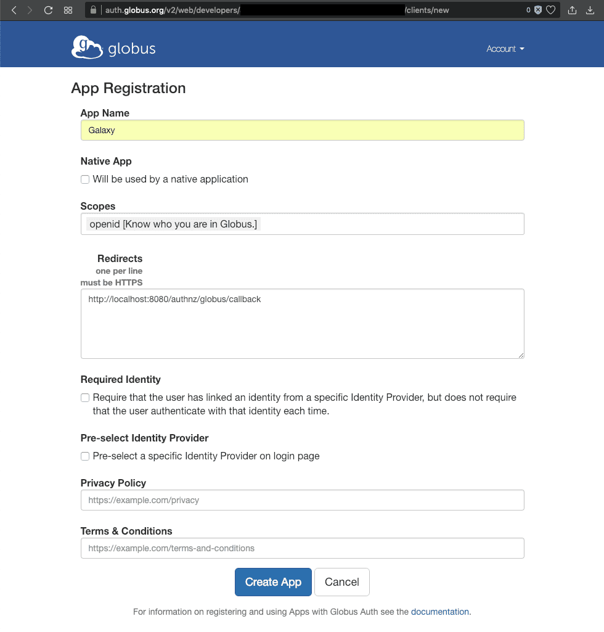Click the padlock icon in address bar
The height and width of the screenshot is (632, 604).
(94, 10)
